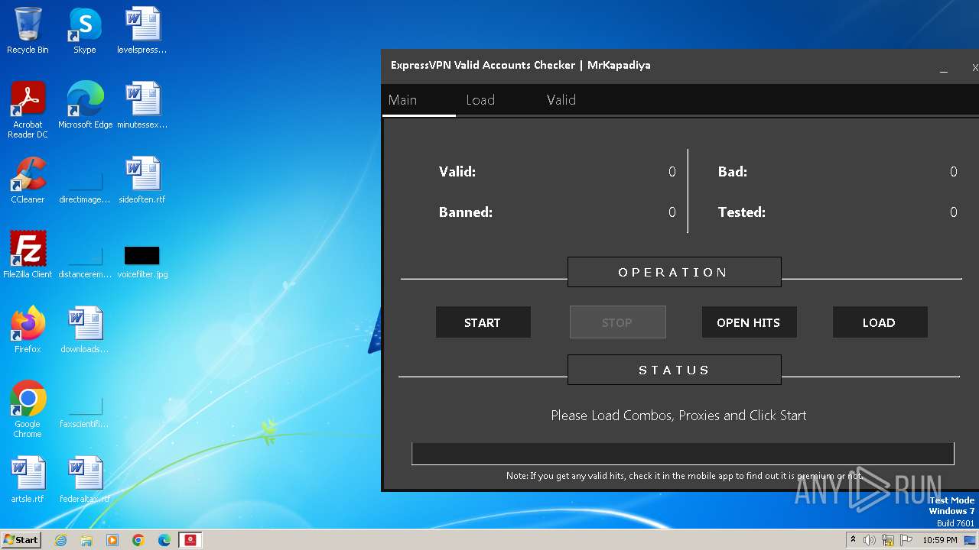
Task: Launch CCleaner from the desktop
Action: (28, 180)
